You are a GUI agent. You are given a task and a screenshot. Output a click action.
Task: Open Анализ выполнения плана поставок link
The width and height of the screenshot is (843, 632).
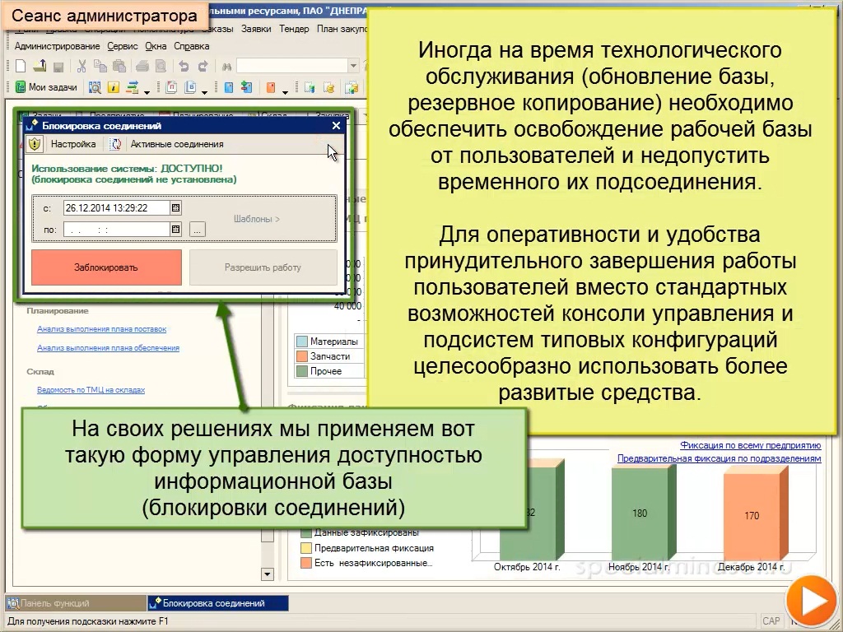(x=101, y=329)
